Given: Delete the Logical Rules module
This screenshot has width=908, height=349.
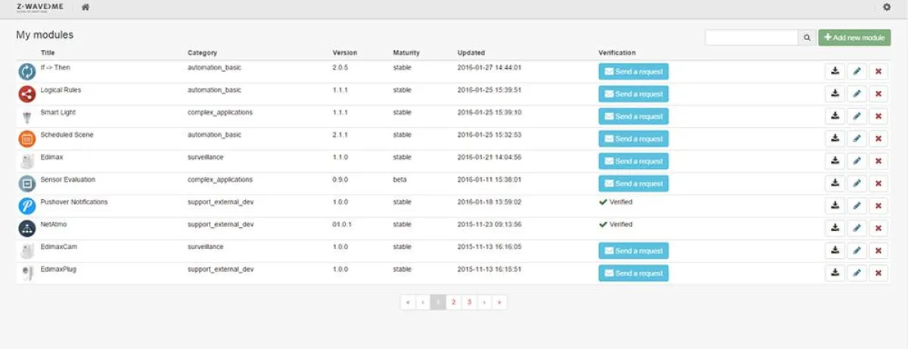Looking at the screenshot, I should 878,94.
